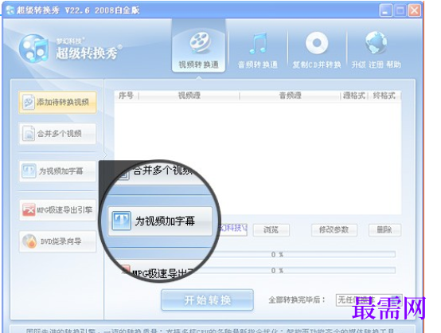The width and height of the screenshot is (441, 333).
Task: Launch the DVD烧录向导 wizard
Action: pyautogui.click(x=58, y=241)
